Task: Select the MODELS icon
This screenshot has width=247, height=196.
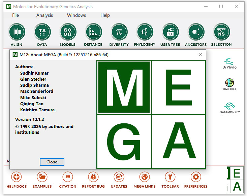Action: 68,32
